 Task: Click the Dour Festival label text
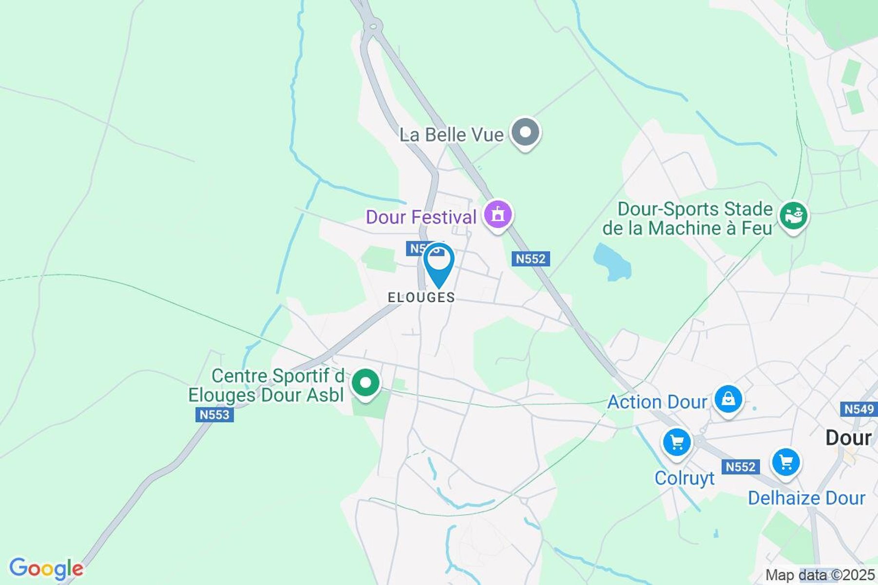coord(421,217)
